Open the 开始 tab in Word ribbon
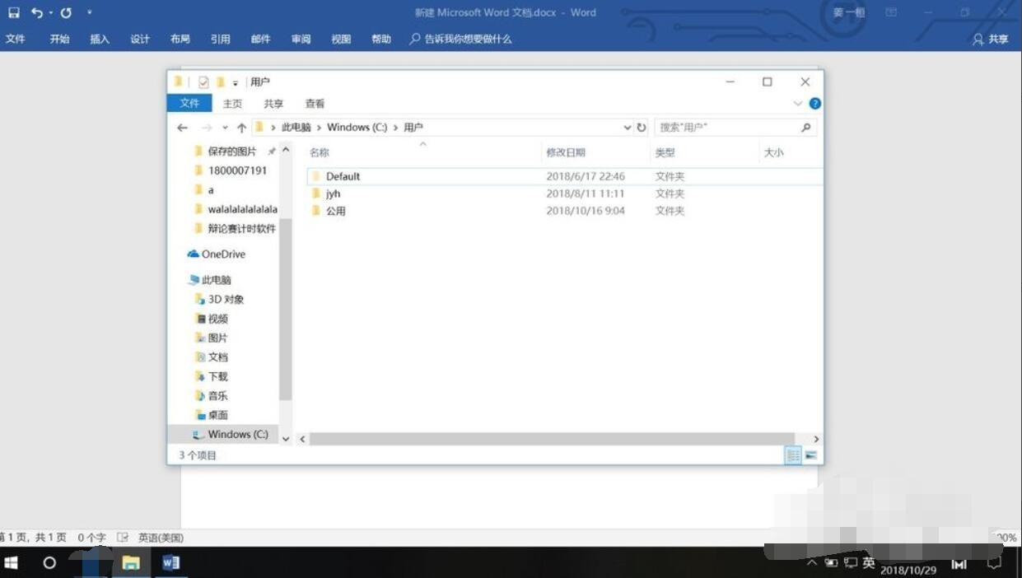1022x578 pixels. pos(59,39)
